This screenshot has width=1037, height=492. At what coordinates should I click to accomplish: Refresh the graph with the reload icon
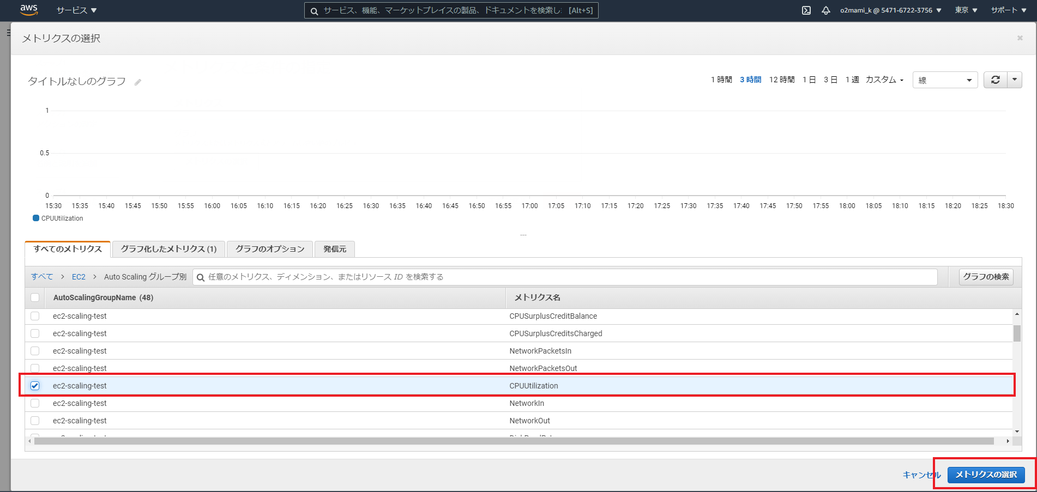pyautogui.click(x=996, y=80)
